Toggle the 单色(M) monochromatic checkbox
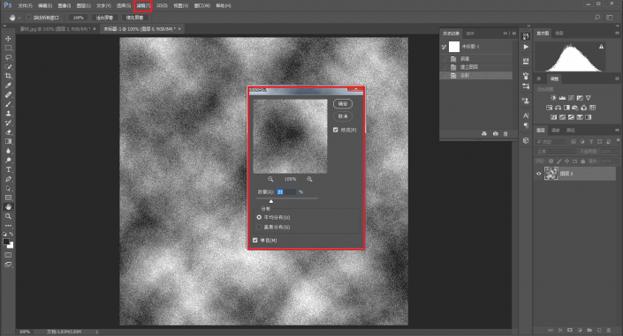 pyautogui.click(x=255, y=240)
